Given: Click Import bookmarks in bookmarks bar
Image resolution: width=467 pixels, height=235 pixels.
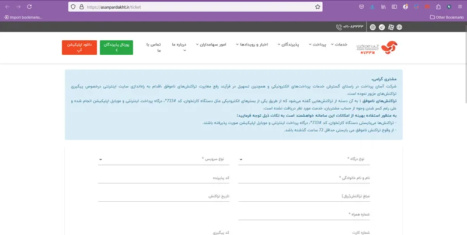Looking at the screenshot, I should [x=23, y=17].
